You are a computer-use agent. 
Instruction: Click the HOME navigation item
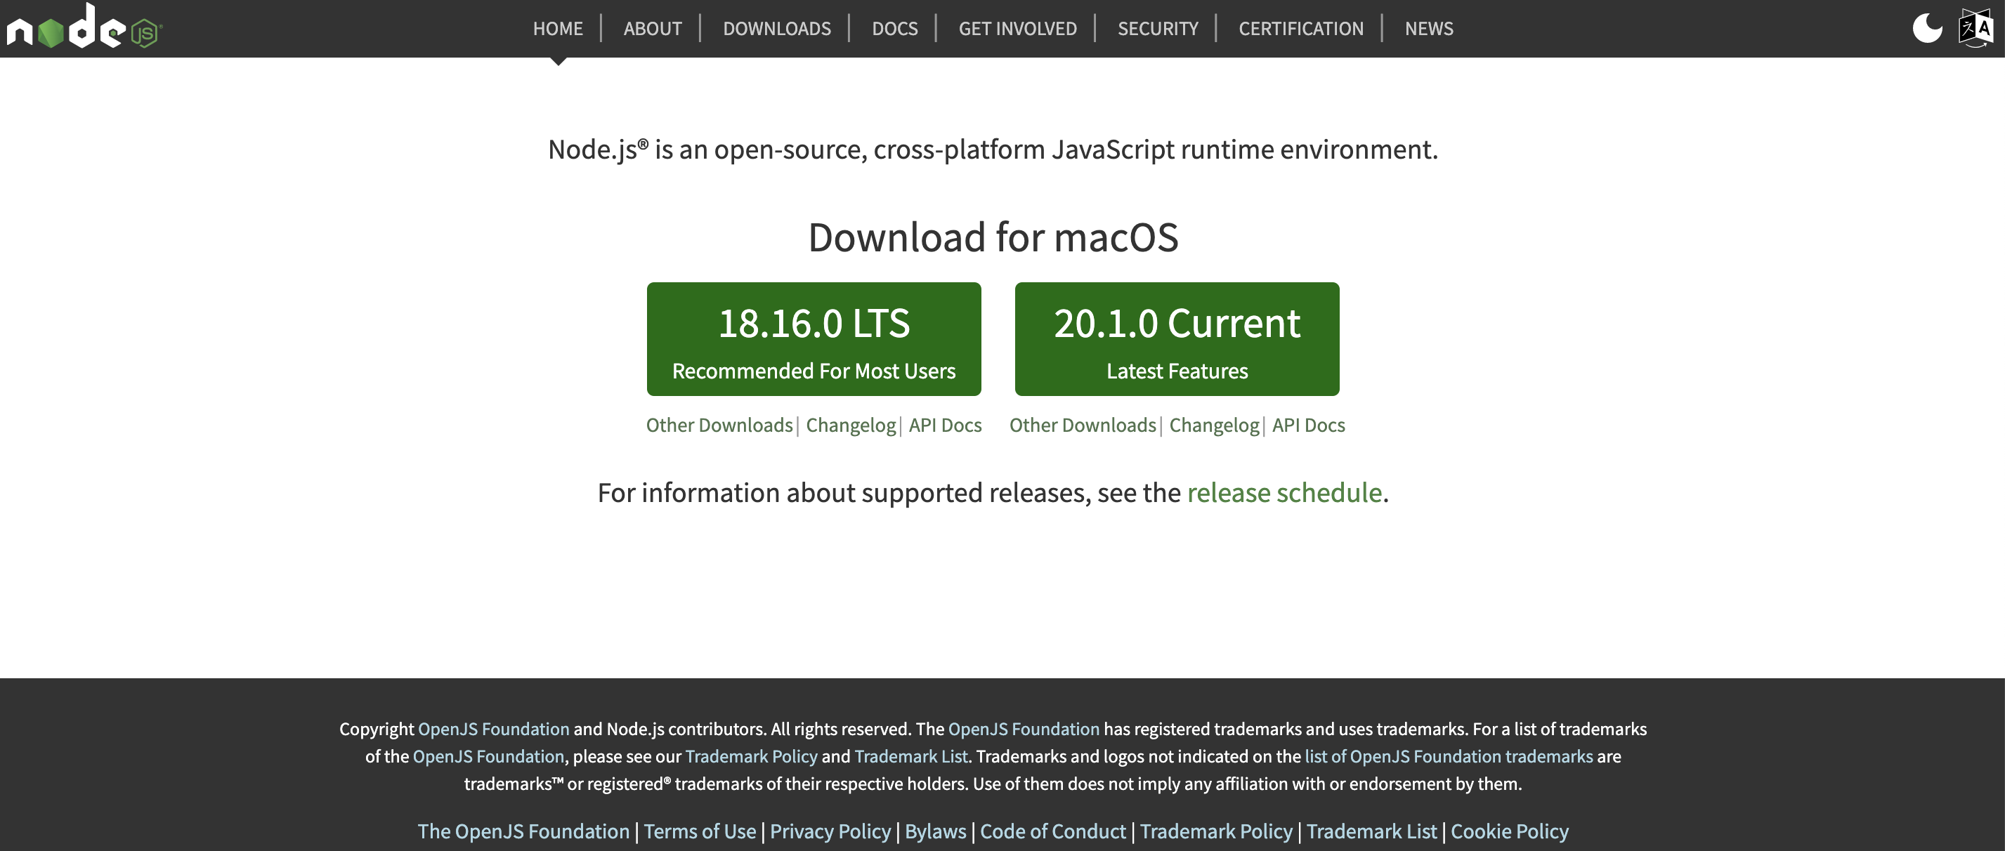coord(557,29)
